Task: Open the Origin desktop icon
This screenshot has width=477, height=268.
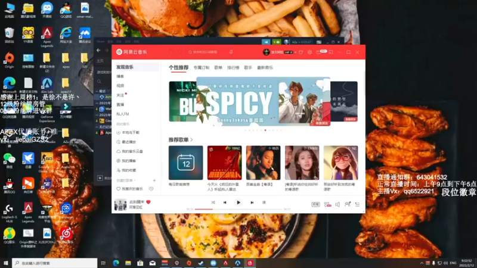Action: pyautogui.click(x=9, y=60)
